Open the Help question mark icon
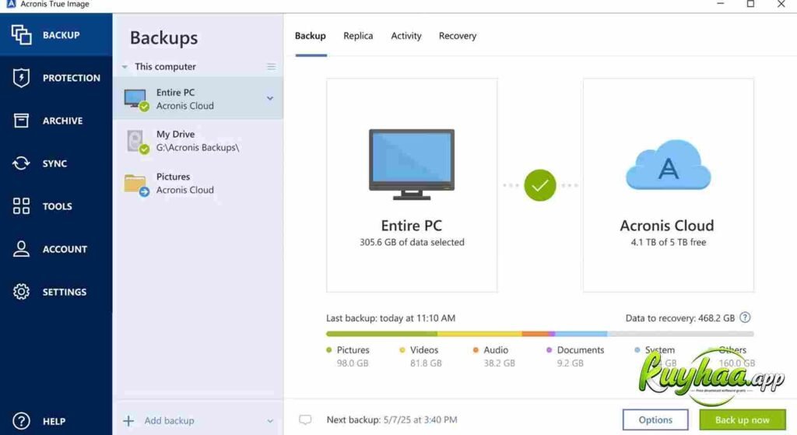 [21, 421]
